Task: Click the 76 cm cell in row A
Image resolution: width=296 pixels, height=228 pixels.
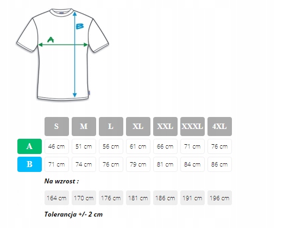Action: click(219, 146)
